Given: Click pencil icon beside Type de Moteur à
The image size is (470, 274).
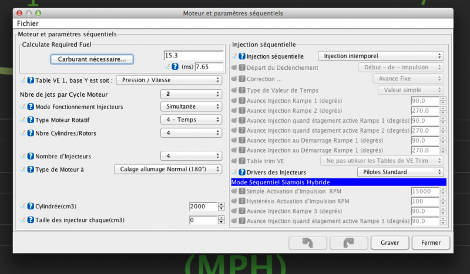Looking at the screenshot, I should click(23, 169).
